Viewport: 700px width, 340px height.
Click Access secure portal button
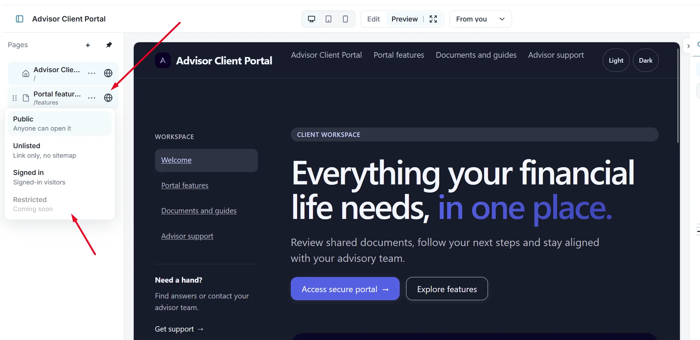[345, 289]
